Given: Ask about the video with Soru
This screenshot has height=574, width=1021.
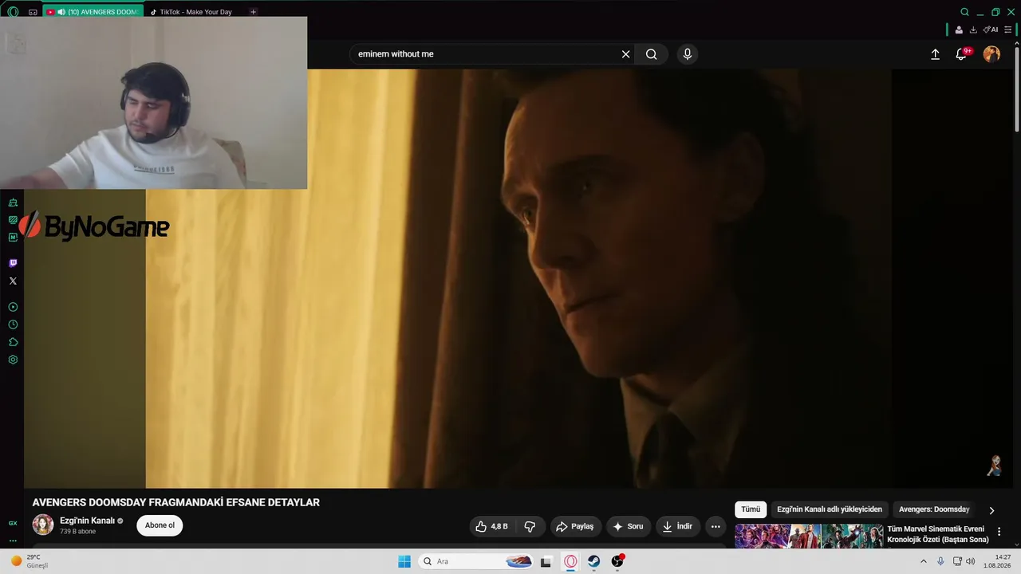Looking at the screenshot, I should tap(628, 526).
